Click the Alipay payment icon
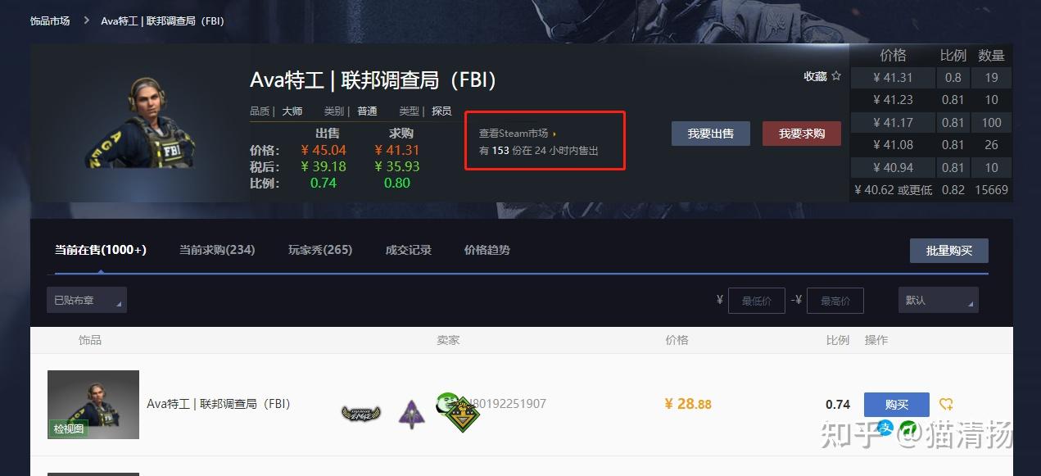Viewport: 1041px width, 476px height. pyautogui.click(x=885, y=428)
